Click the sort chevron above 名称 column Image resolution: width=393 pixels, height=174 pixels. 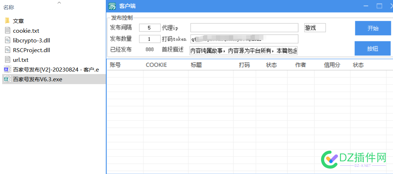pyautogui.click(x=59, y=3)
